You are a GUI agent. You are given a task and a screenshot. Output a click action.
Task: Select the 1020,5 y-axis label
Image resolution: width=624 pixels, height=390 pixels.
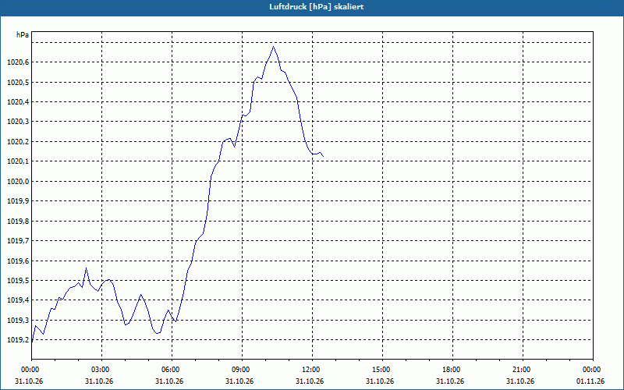pyautogui.click(x=18, y=82)
